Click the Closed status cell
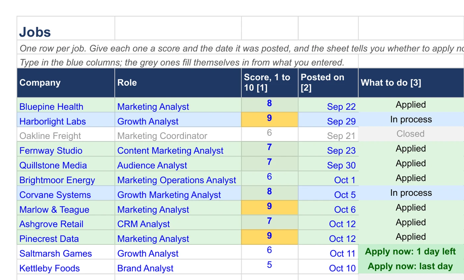The image size is (464, 280). click(411, 134)
